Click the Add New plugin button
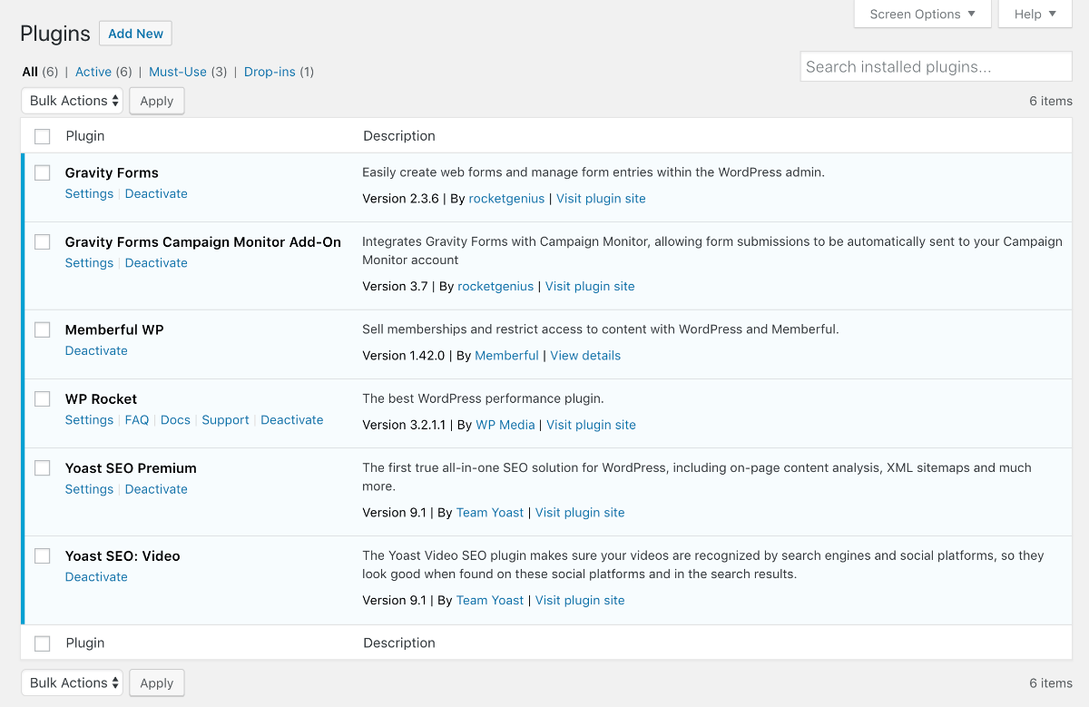Screen dimensions: 1089x707 [x=135, y=34]
